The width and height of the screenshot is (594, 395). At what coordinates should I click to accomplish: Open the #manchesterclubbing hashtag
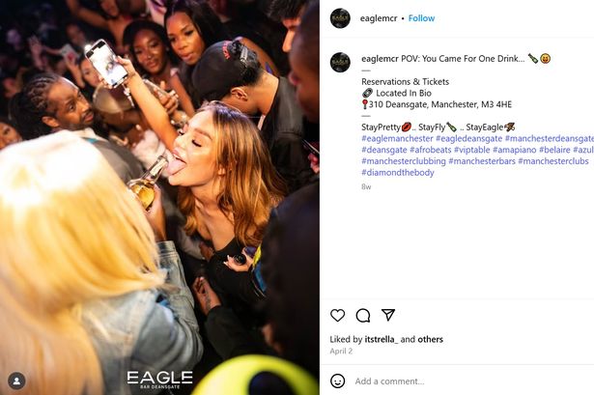tap(404, 161)
